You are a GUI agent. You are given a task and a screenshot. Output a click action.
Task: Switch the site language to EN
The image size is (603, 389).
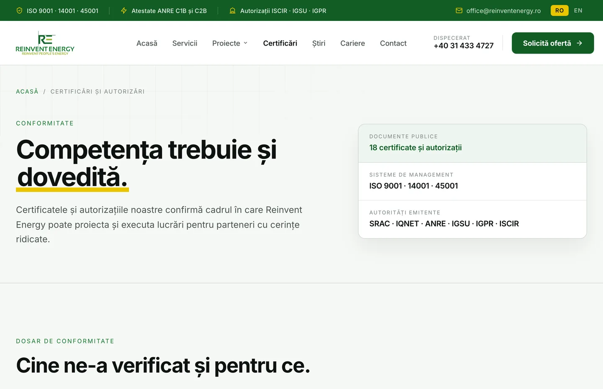(x=578, y=10)
